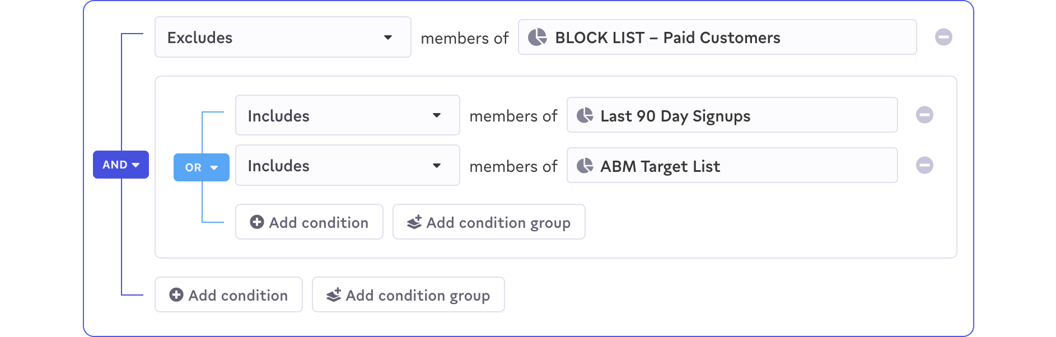Open the Includes dropdown for Last 90 Day Signups
The image size is (1056, 337).
tap(347, 115)
